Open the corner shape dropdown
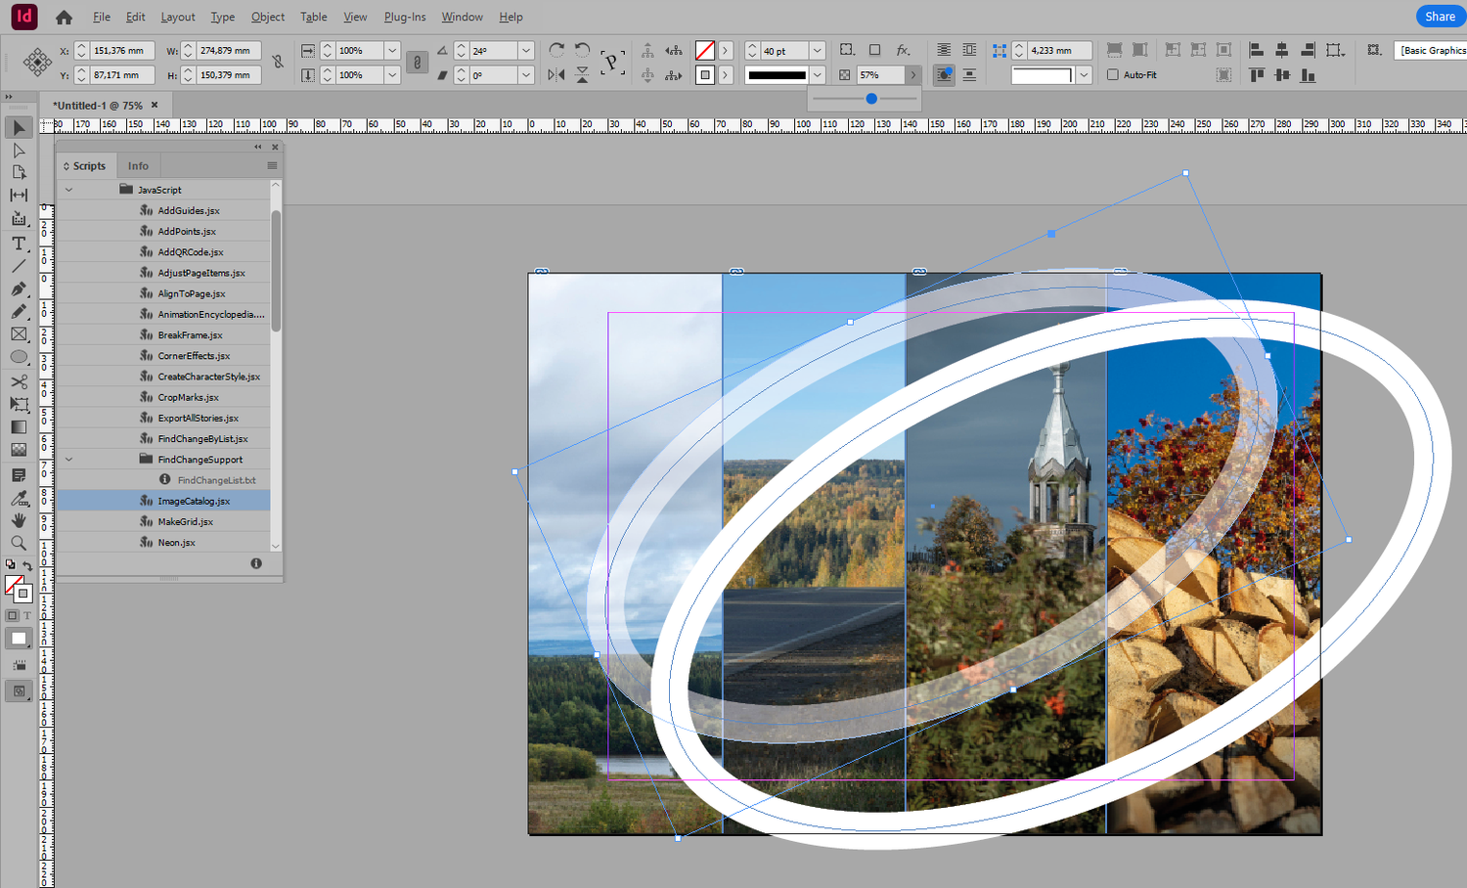The width and height of the screenshot is (1467, 888). (1084, 74)
